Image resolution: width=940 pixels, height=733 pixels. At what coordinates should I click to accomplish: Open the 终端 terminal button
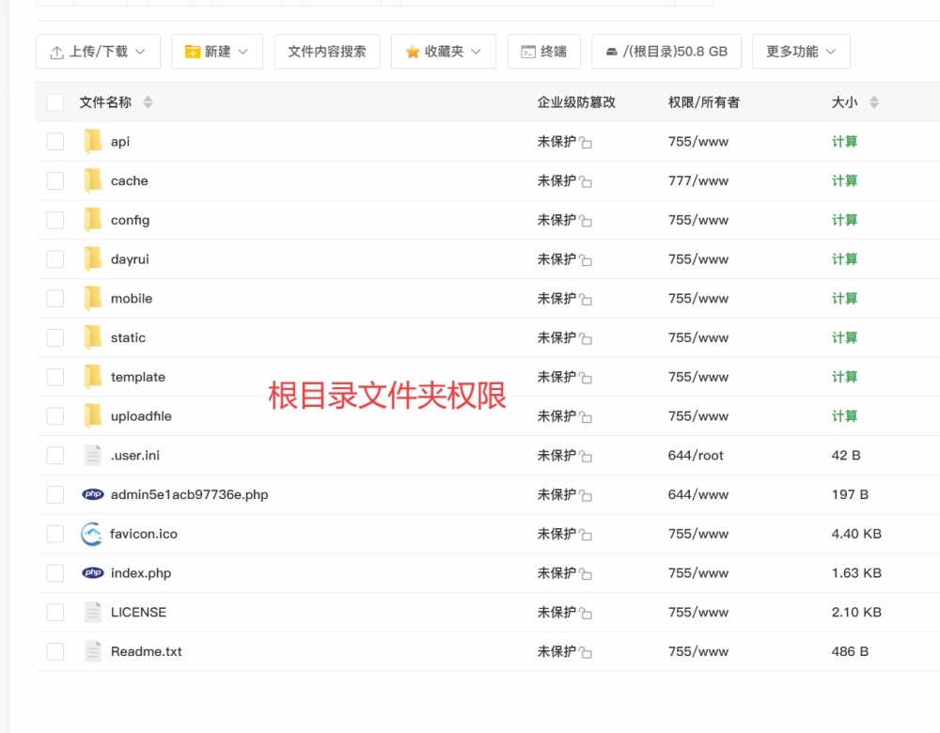tap(544, 52)
